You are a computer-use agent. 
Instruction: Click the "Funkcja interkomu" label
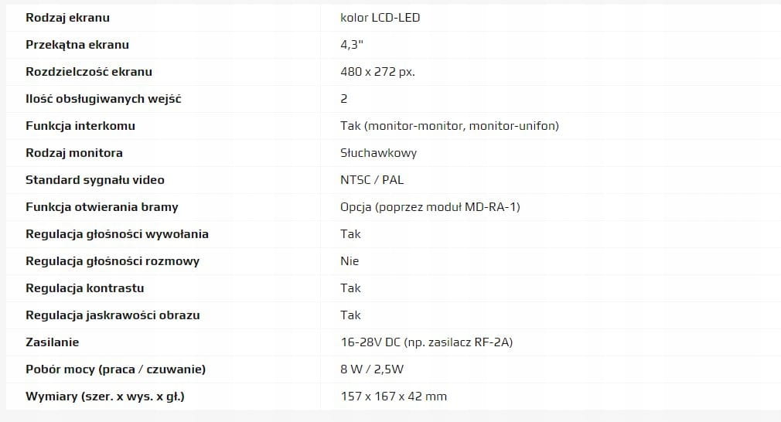[x=80, y=126]
